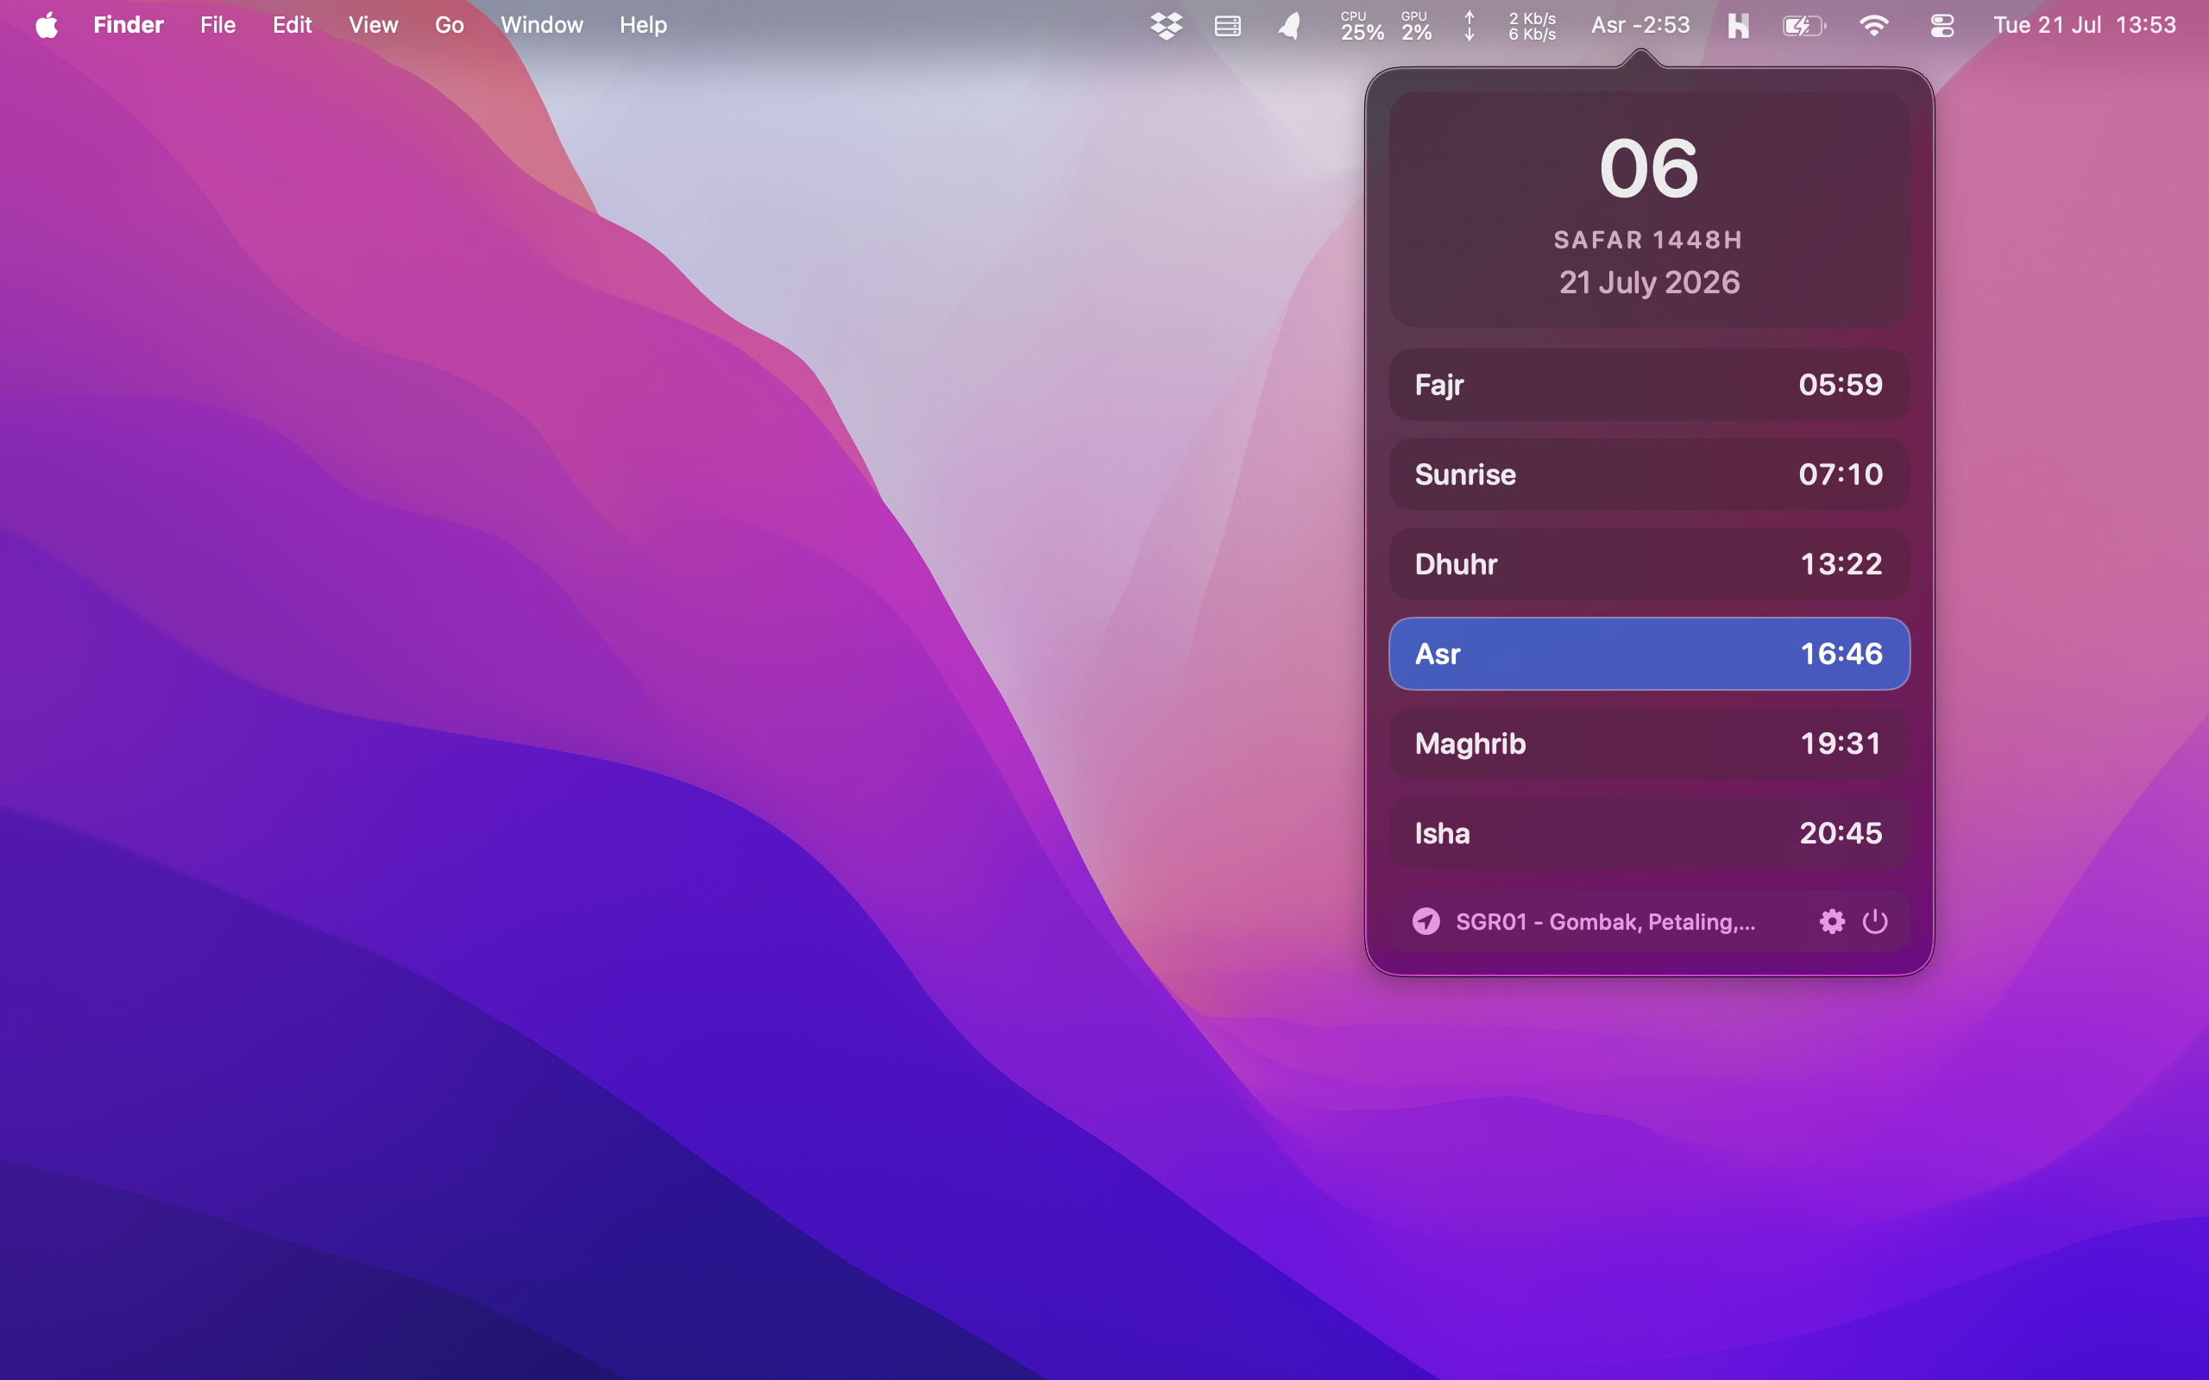
Task: Open the View menu
Action: point(373,25)
